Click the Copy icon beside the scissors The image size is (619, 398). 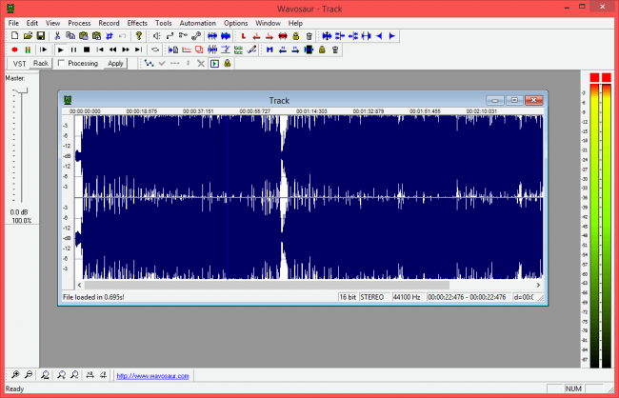point(70,36)
